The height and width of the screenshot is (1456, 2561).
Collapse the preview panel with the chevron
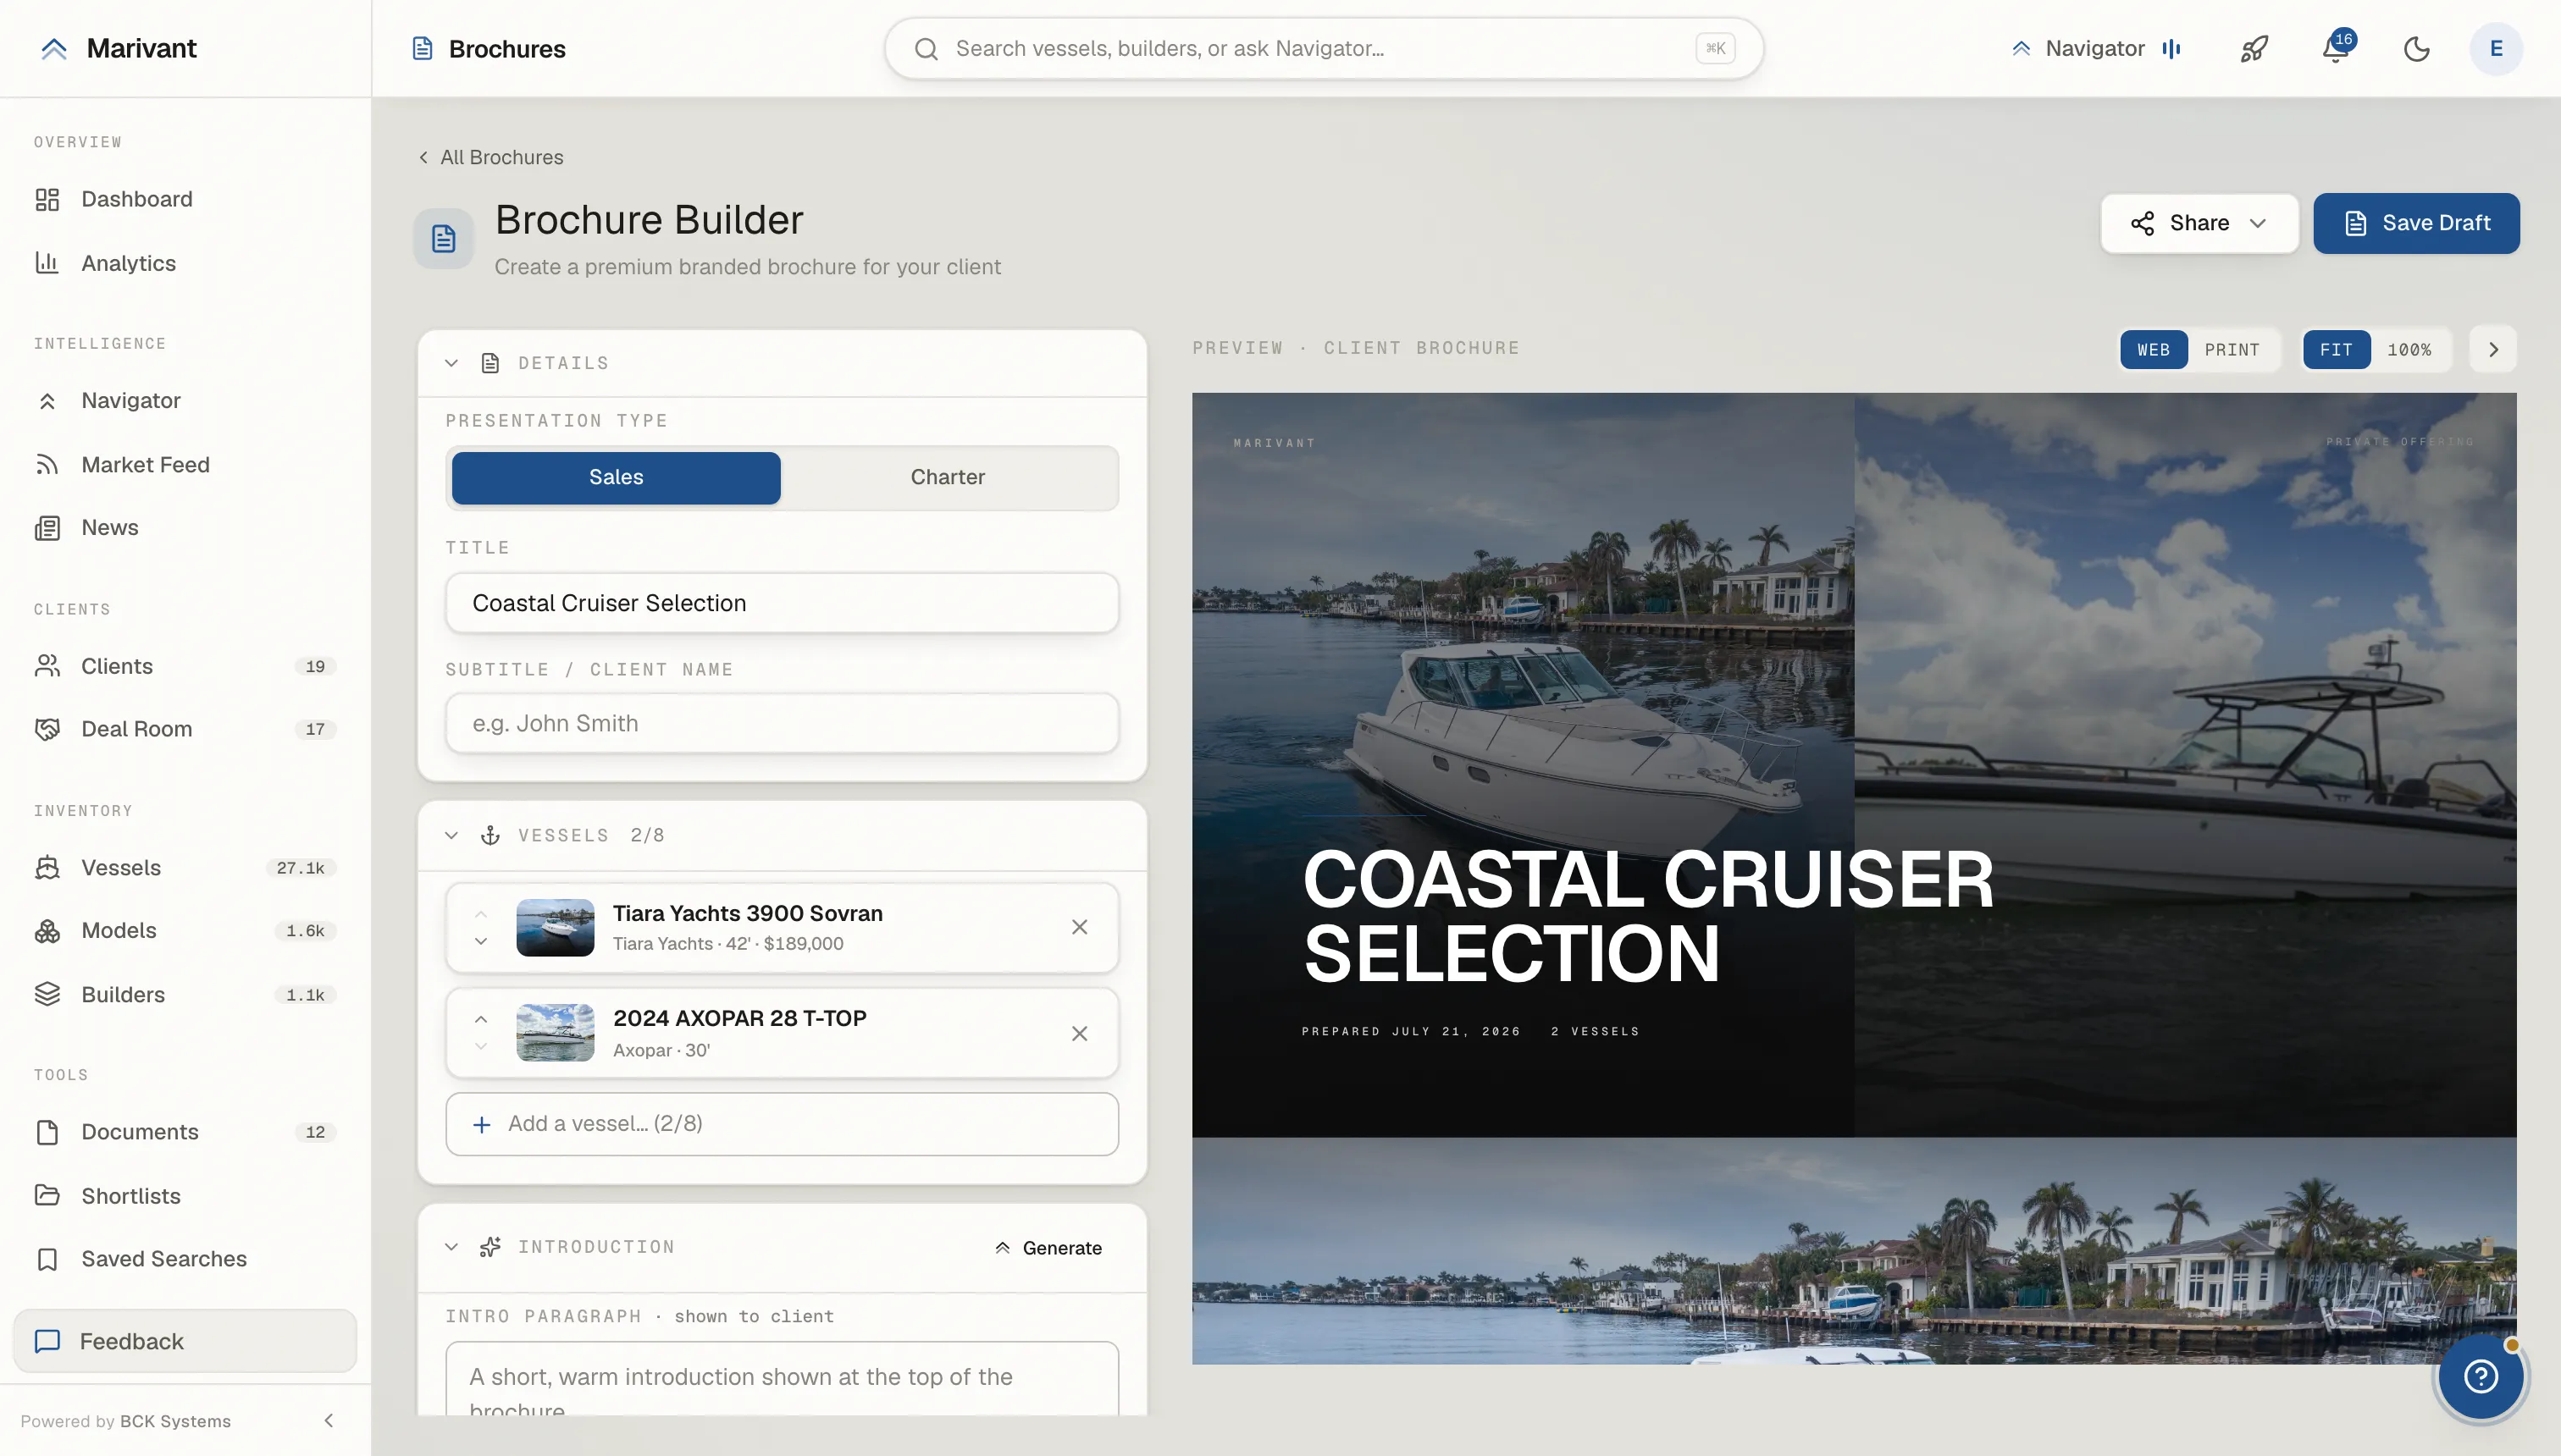pyautogui.click(x=2493, y=350)
